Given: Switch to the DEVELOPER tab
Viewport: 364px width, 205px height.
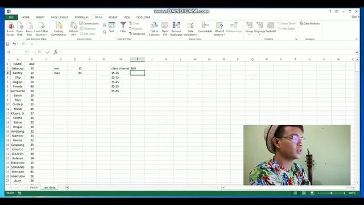Looking at the screenshot, I should pyautogui.click(x=143, y=18).
